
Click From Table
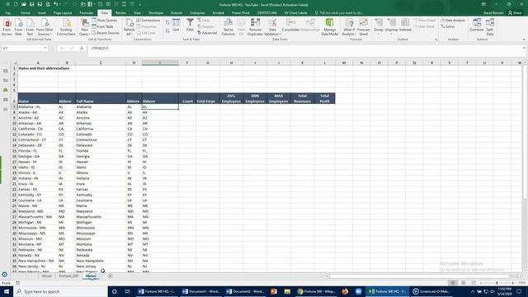102,26
